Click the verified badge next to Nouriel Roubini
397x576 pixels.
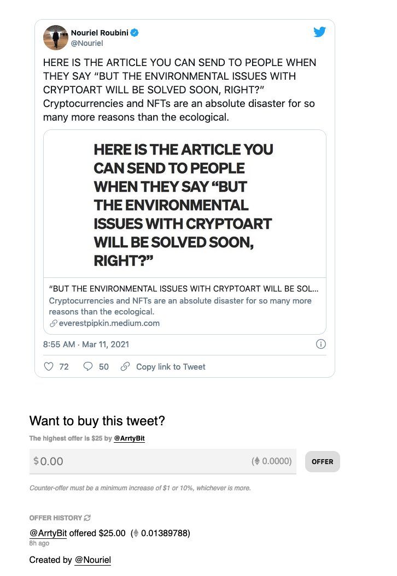click(135, 33)
